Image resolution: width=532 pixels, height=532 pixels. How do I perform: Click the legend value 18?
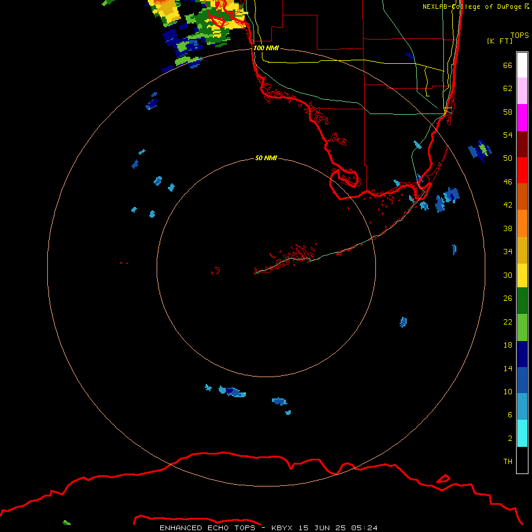coord(508,345)
